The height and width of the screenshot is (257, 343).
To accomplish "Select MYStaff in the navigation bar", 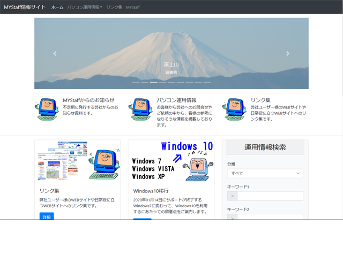I will tap(133, 7).
